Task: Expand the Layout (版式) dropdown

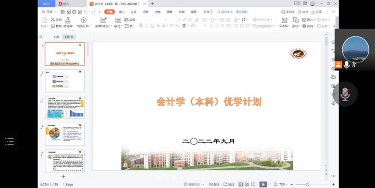Action: 122,26
